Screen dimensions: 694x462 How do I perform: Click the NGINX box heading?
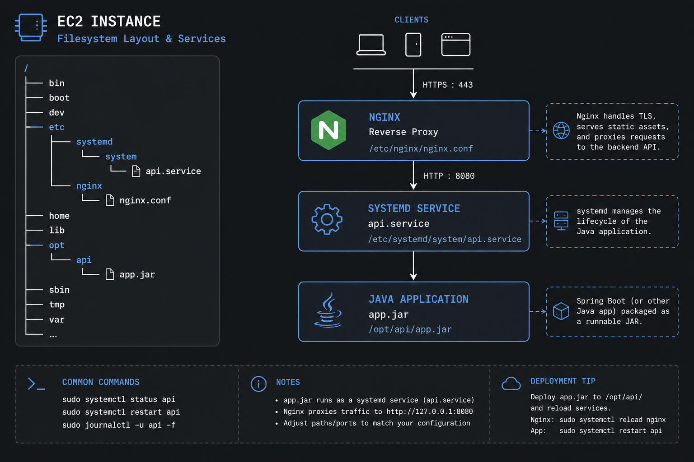tap(385, 117)
